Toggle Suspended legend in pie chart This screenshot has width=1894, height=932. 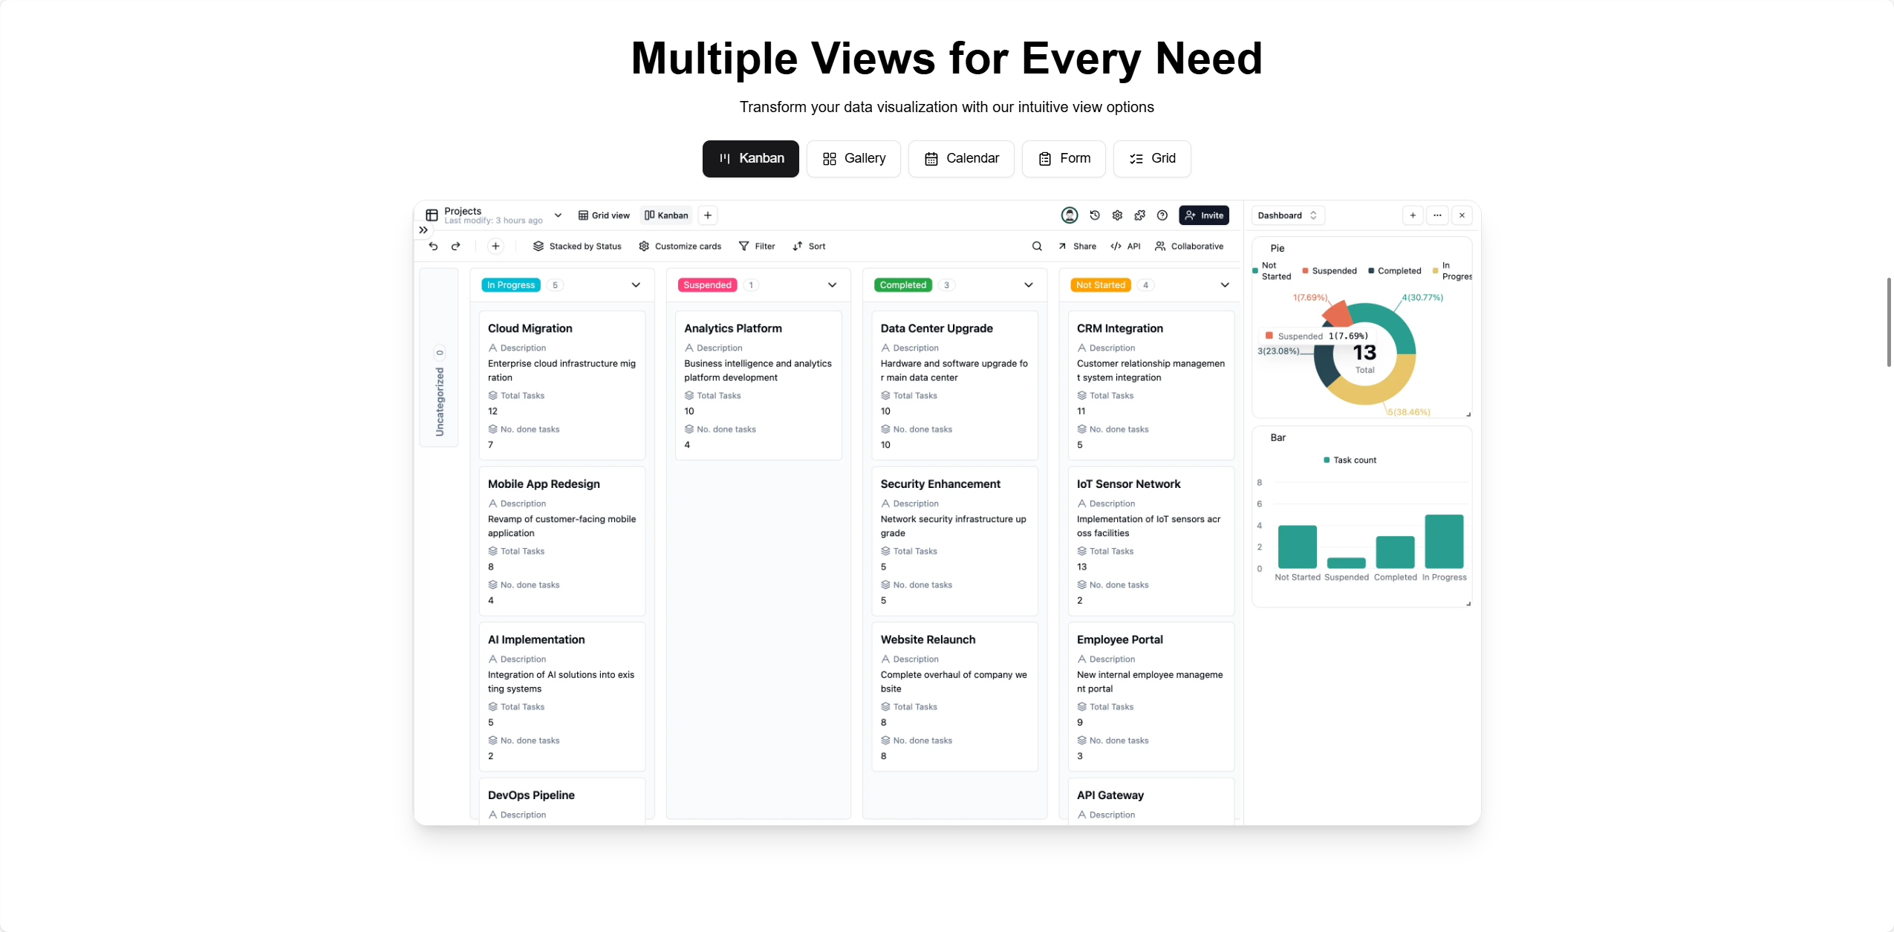coord(1330,271)
